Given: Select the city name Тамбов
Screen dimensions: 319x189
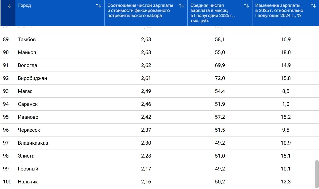Looking at the screenshot, I should 27,40.
